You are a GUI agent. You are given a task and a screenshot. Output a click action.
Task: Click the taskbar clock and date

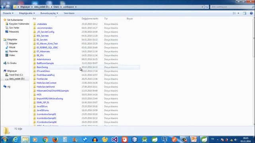(246, 140)
